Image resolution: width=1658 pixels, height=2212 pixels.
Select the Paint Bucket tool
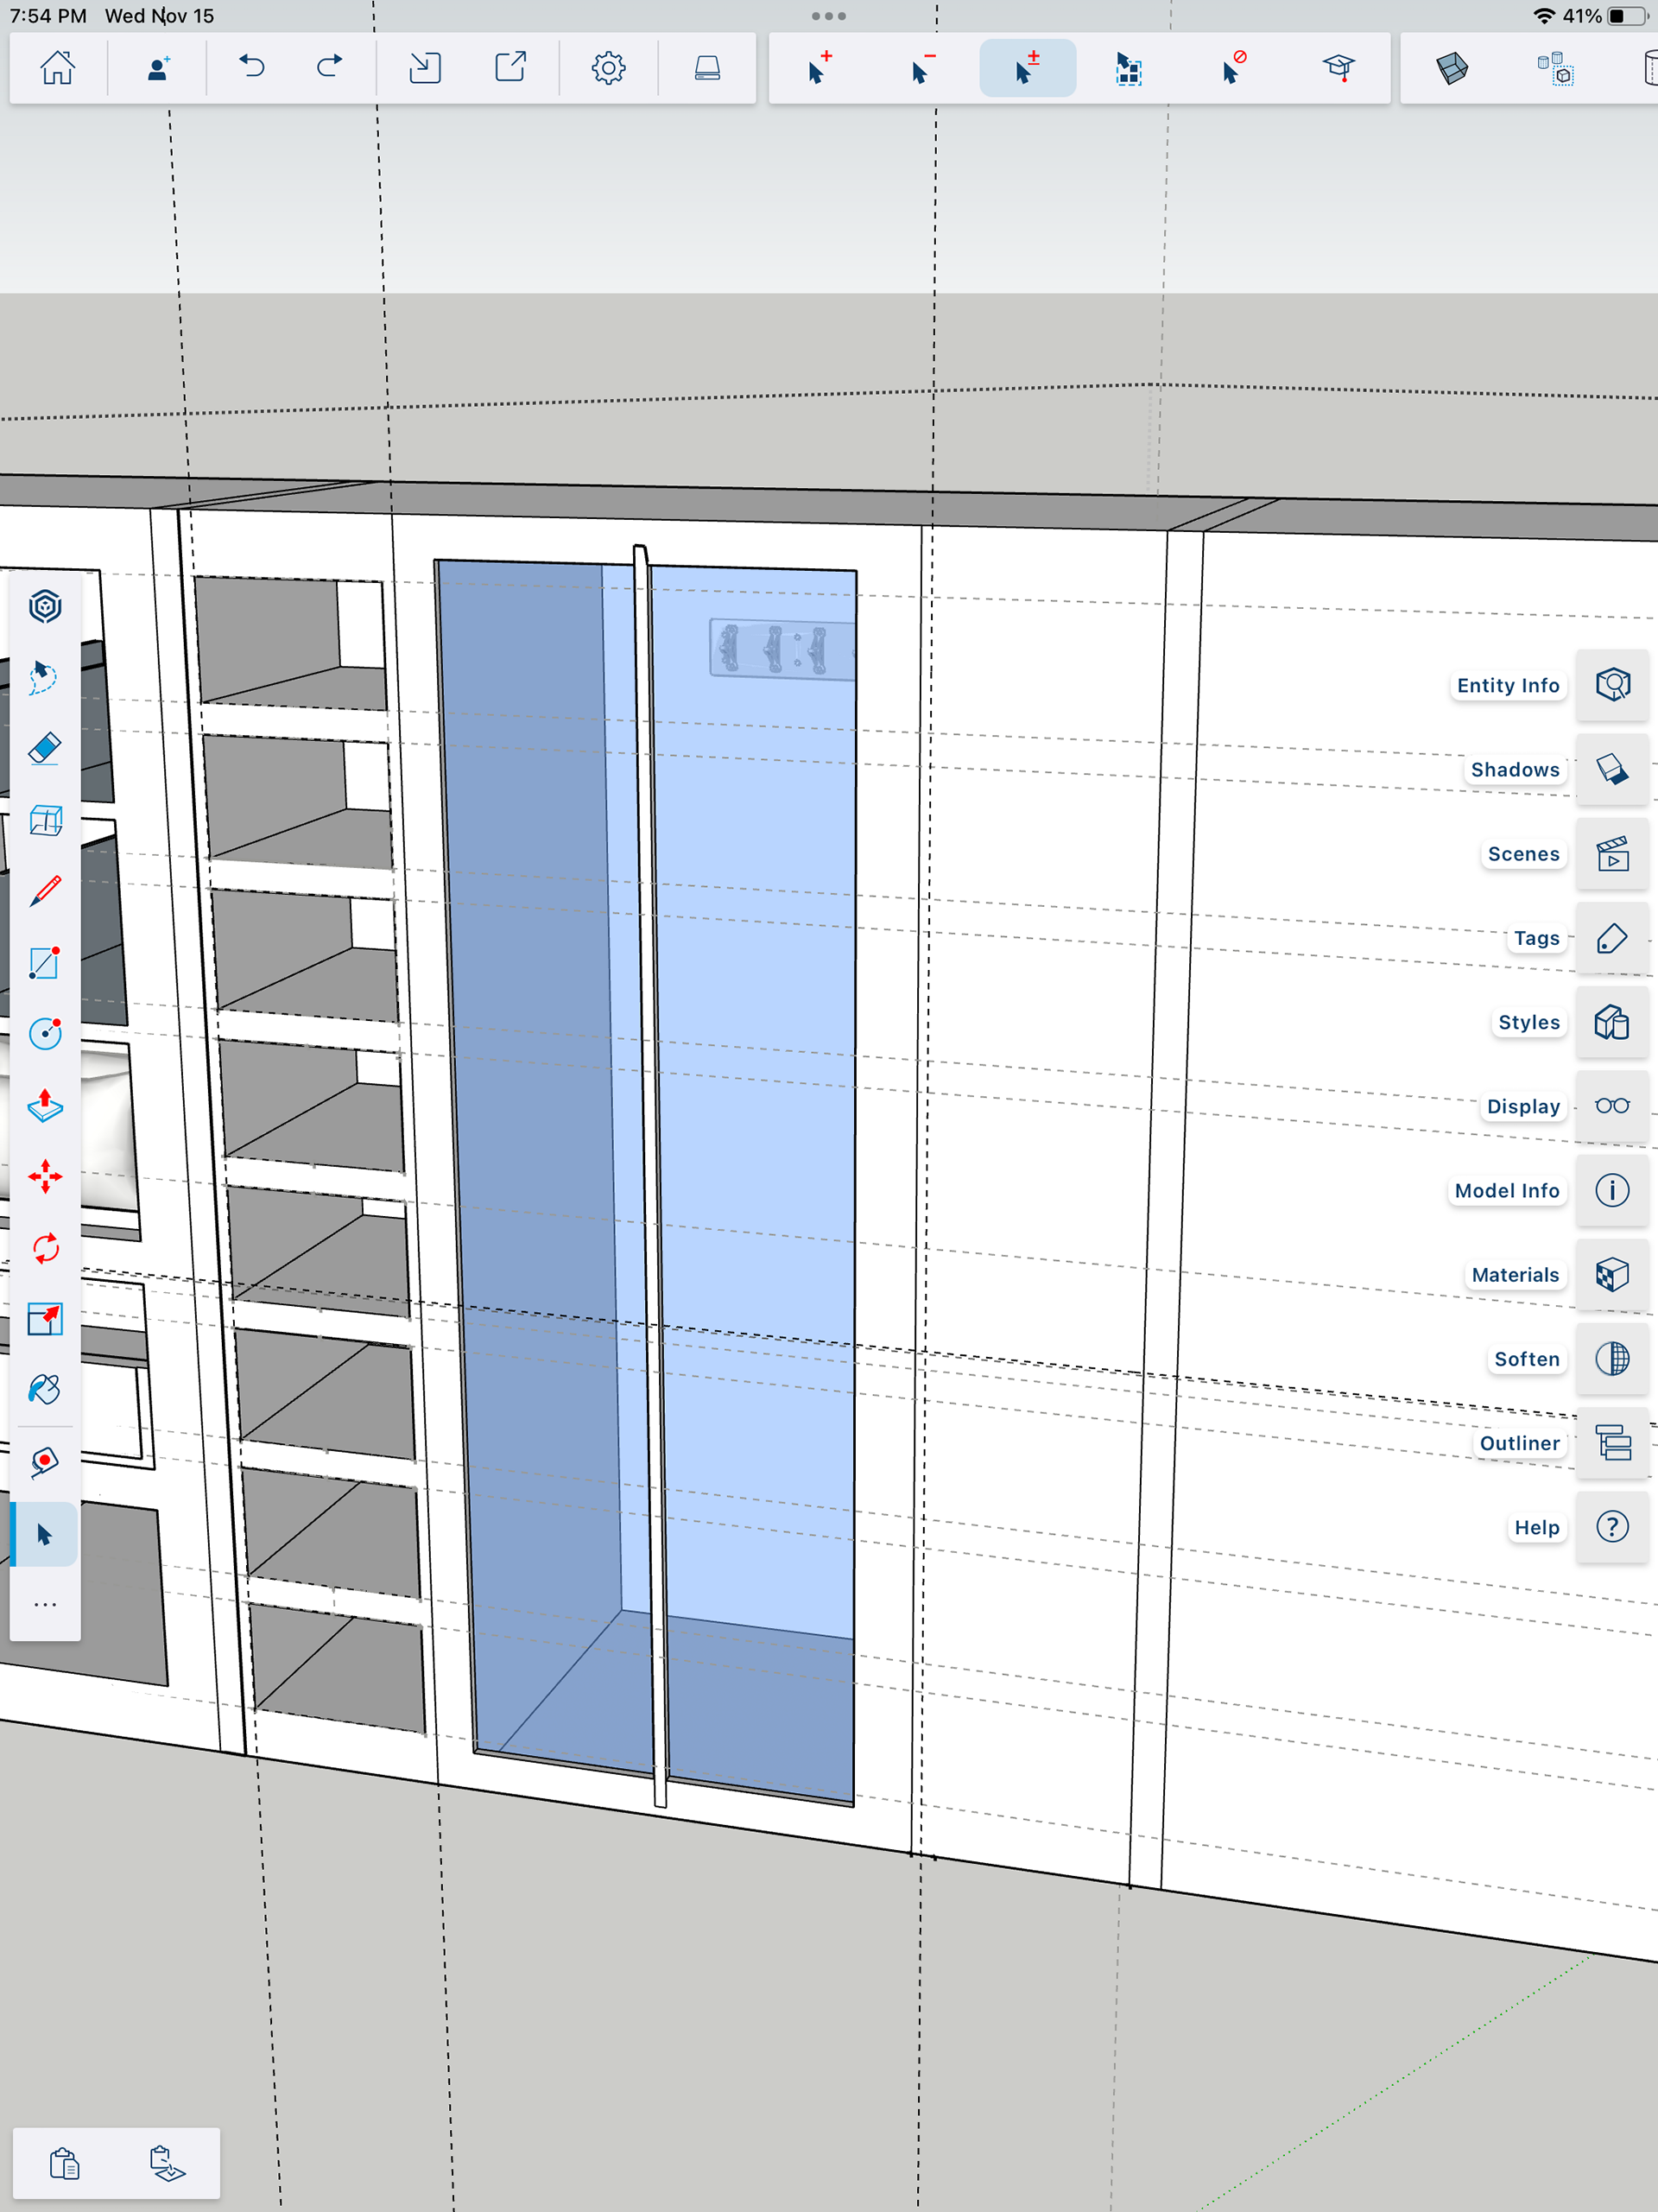[x=45, y=1390]
